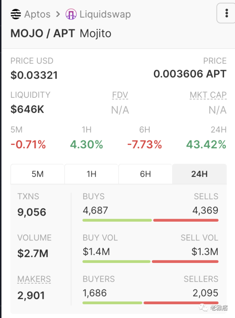Viewport: 235px width, 318px height.
Task: Click the price USD value $0.03321
Action: (x=34, y=75)
